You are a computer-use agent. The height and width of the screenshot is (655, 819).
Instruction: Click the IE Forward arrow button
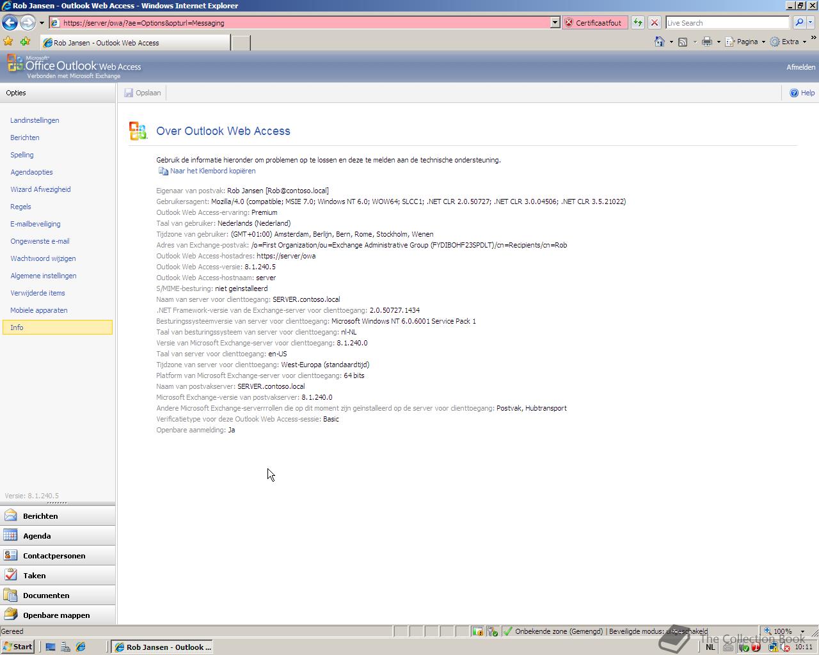pyautogui.click(x=28, y=22)
